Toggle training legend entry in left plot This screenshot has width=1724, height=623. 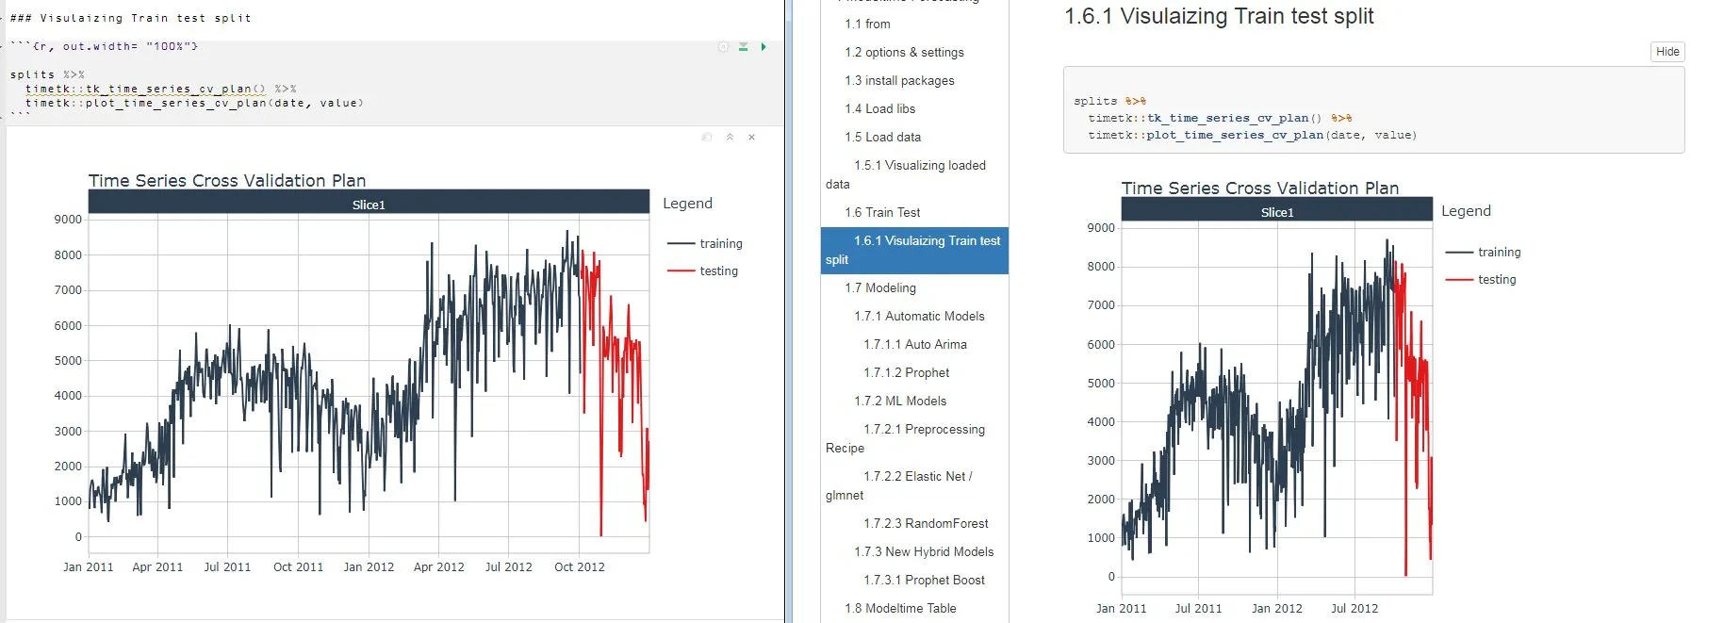click(x=705, y=243)
